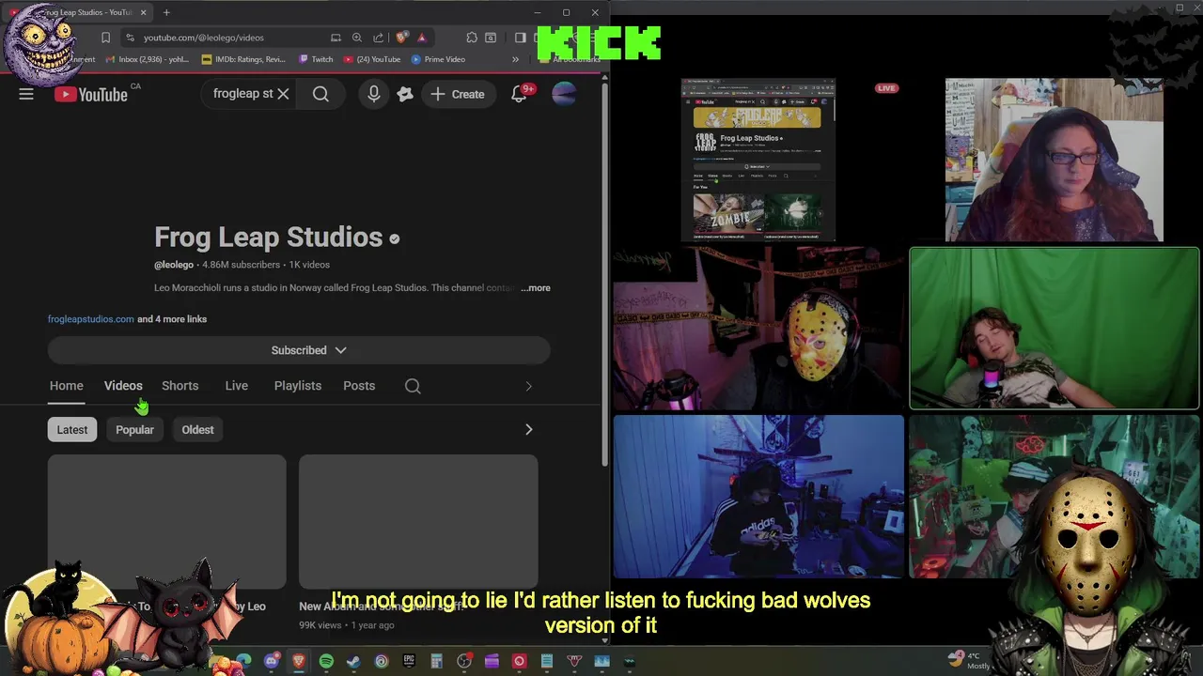Select the Oldest sort chip
This screenshot has width=1203, height=676.
pos(197,430)
